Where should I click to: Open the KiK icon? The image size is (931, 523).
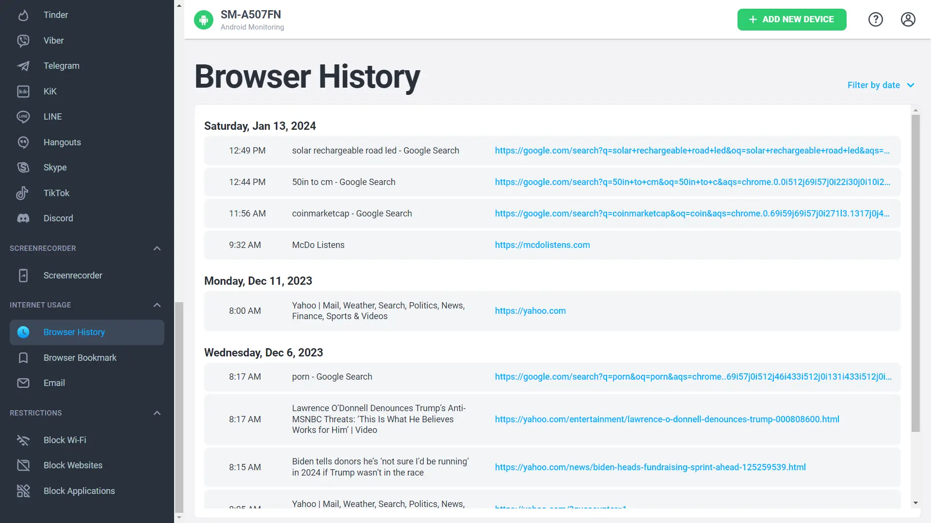[23, 92]
